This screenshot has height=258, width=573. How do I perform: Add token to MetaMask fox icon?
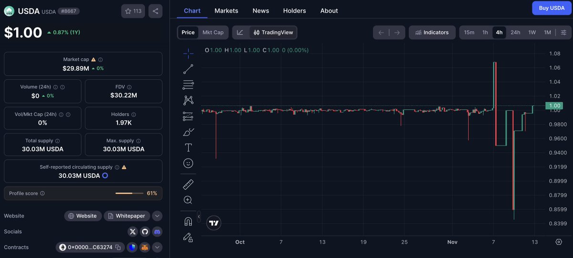pos(144,248)
